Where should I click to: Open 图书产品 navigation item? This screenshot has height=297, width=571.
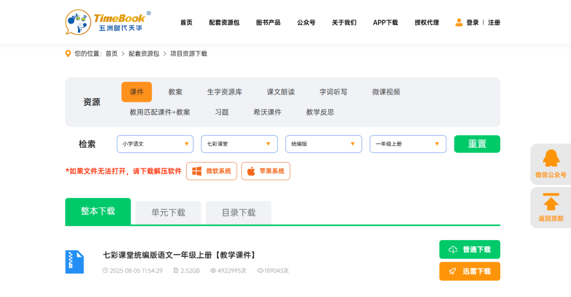(x=268, y=23)
